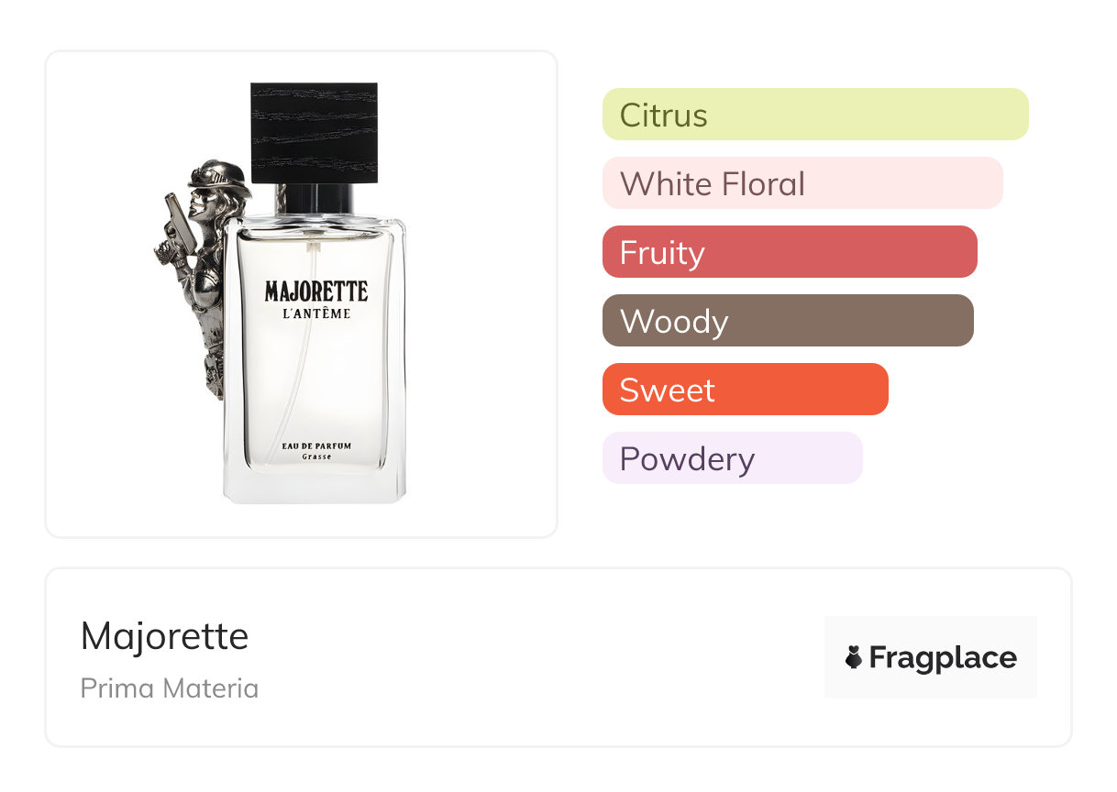Choose the Fruity accord bar

[x=789, y=252]
